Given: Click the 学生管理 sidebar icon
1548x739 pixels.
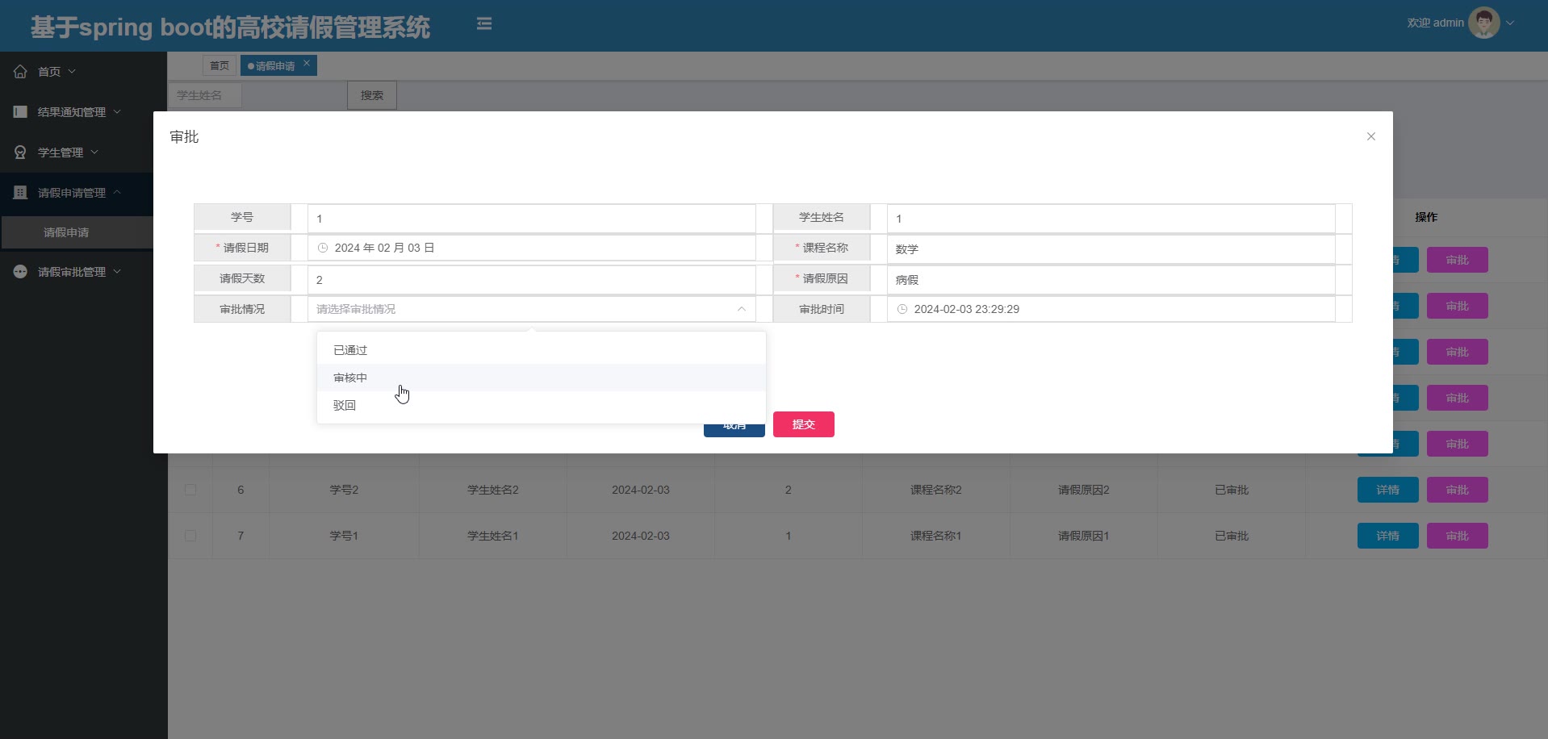Looking at the screenshot, I should 20,152.
